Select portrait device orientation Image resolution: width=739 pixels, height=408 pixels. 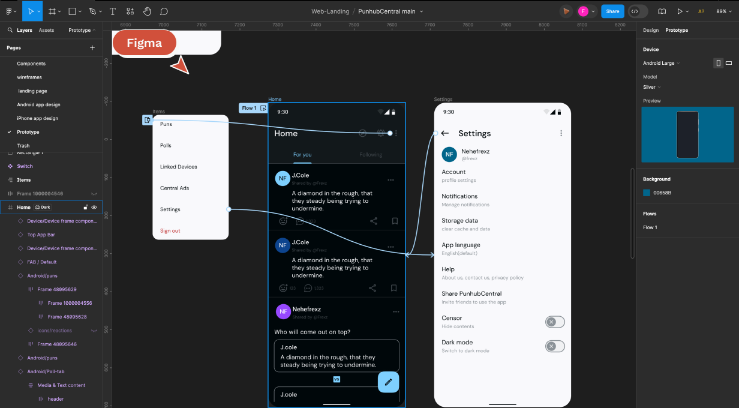(718, 63)
